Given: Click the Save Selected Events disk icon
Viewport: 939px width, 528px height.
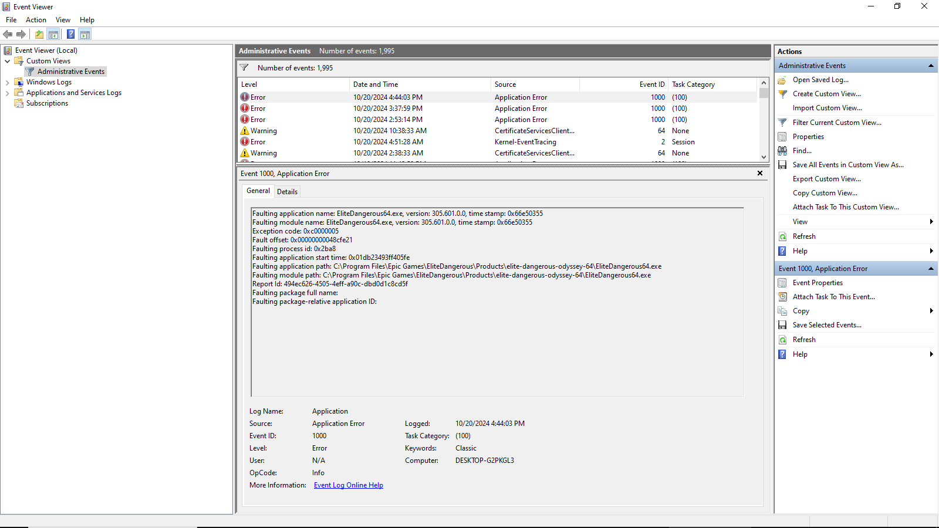Looking at the screenshot, I should click(782, 325).
